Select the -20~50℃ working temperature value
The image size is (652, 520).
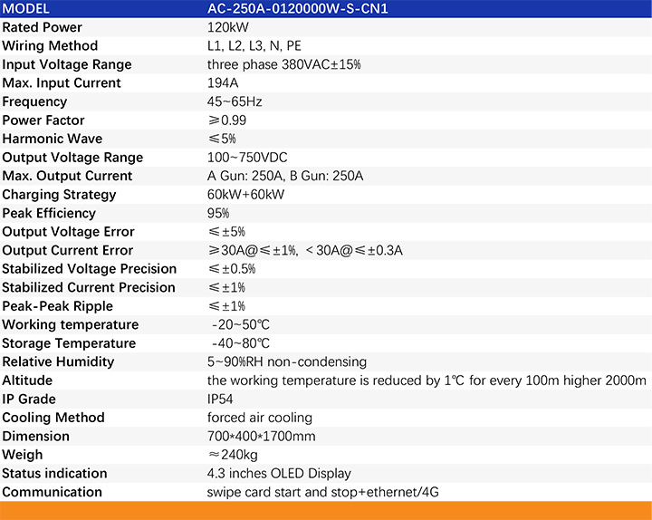tap(241, 324)
